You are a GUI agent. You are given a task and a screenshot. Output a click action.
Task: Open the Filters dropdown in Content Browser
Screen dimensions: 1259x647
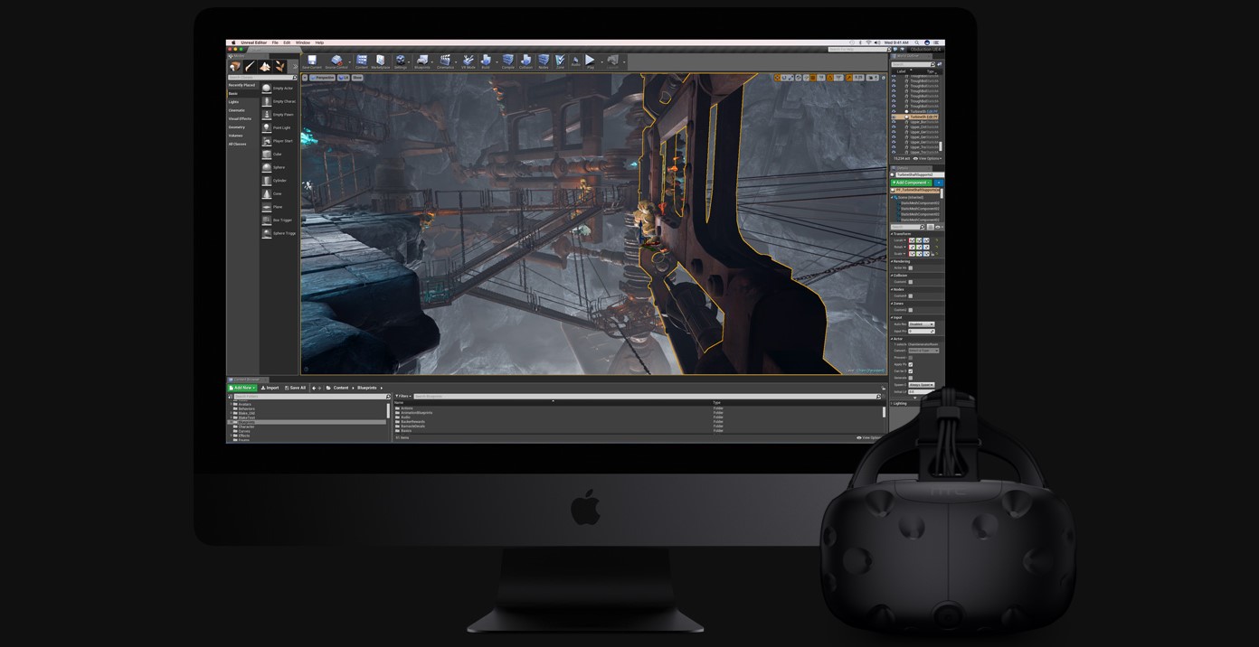pyautogui.click(x=403, y=397)
